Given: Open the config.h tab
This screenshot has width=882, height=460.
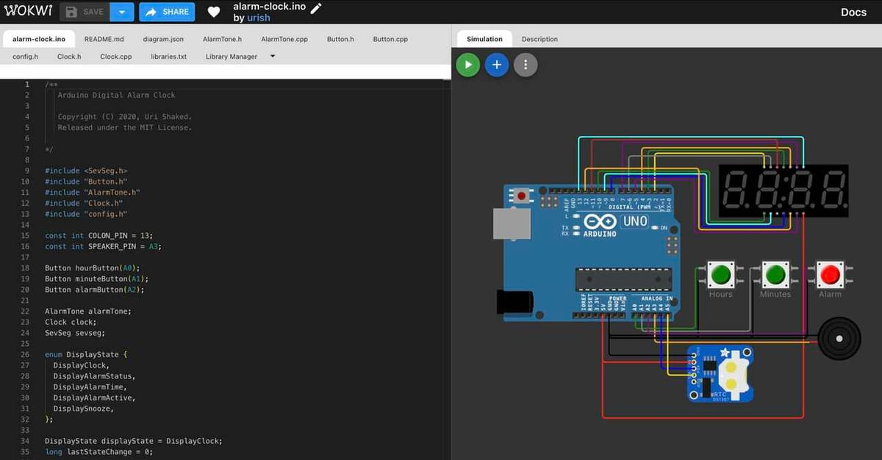Looking at the screenshot, I should 25,57.
